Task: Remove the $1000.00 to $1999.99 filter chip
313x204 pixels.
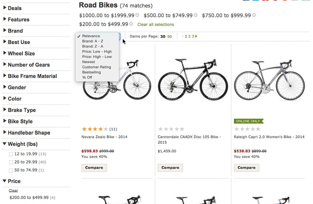Action: pyautogui.click(x=137, y=15)
